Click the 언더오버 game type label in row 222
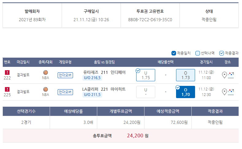242x149 pixels. coord(65,75)
